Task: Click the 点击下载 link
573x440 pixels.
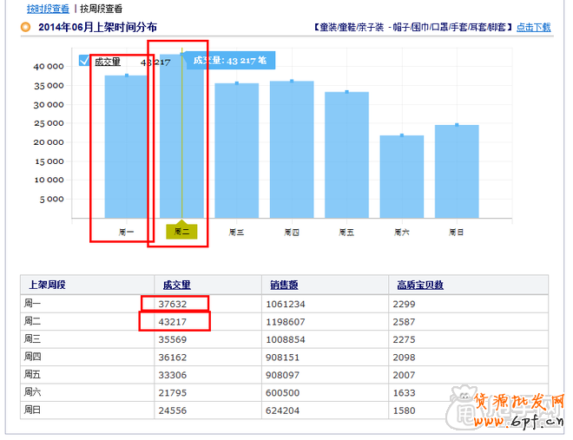Action: (x=533, y=27)
